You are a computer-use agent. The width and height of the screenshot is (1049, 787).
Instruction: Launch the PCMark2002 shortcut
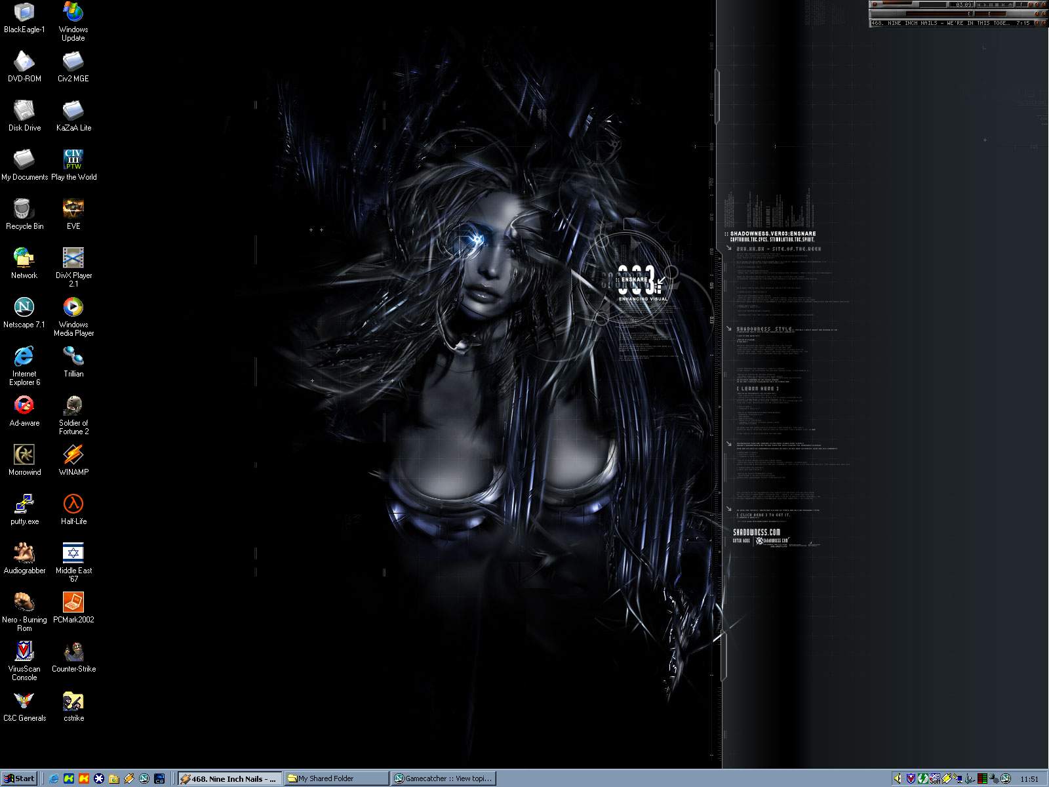(x=73, y=608)
